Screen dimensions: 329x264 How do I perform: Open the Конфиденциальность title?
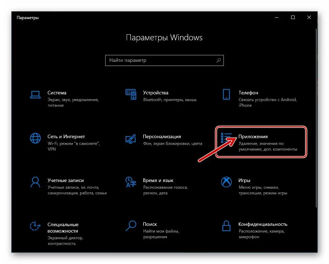point(263,224)
